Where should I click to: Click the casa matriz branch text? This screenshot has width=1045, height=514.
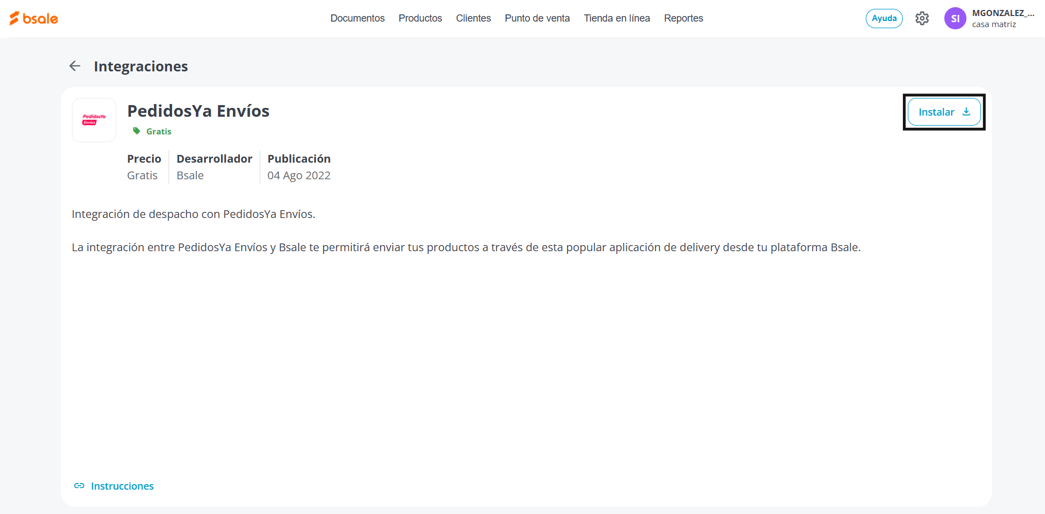tap(994, 24)
